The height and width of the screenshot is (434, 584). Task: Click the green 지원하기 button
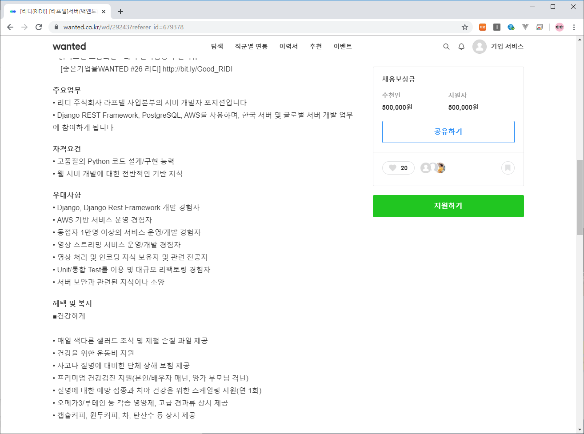tap(448, 206)
